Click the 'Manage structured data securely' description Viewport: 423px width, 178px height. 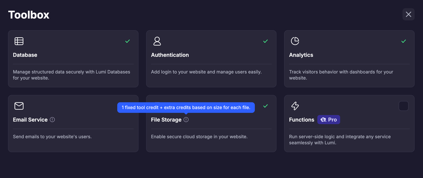click(x=71, y=75)
